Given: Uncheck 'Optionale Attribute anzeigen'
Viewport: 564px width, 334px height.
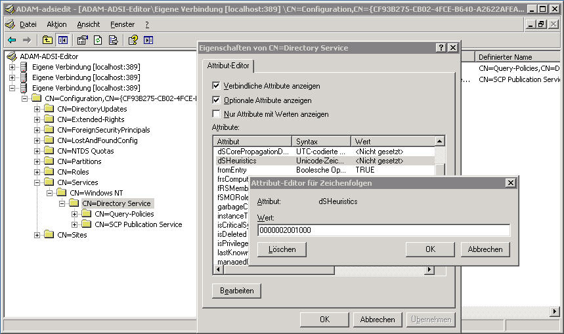Looking at the screenshot, I should (x=216, y=100).
